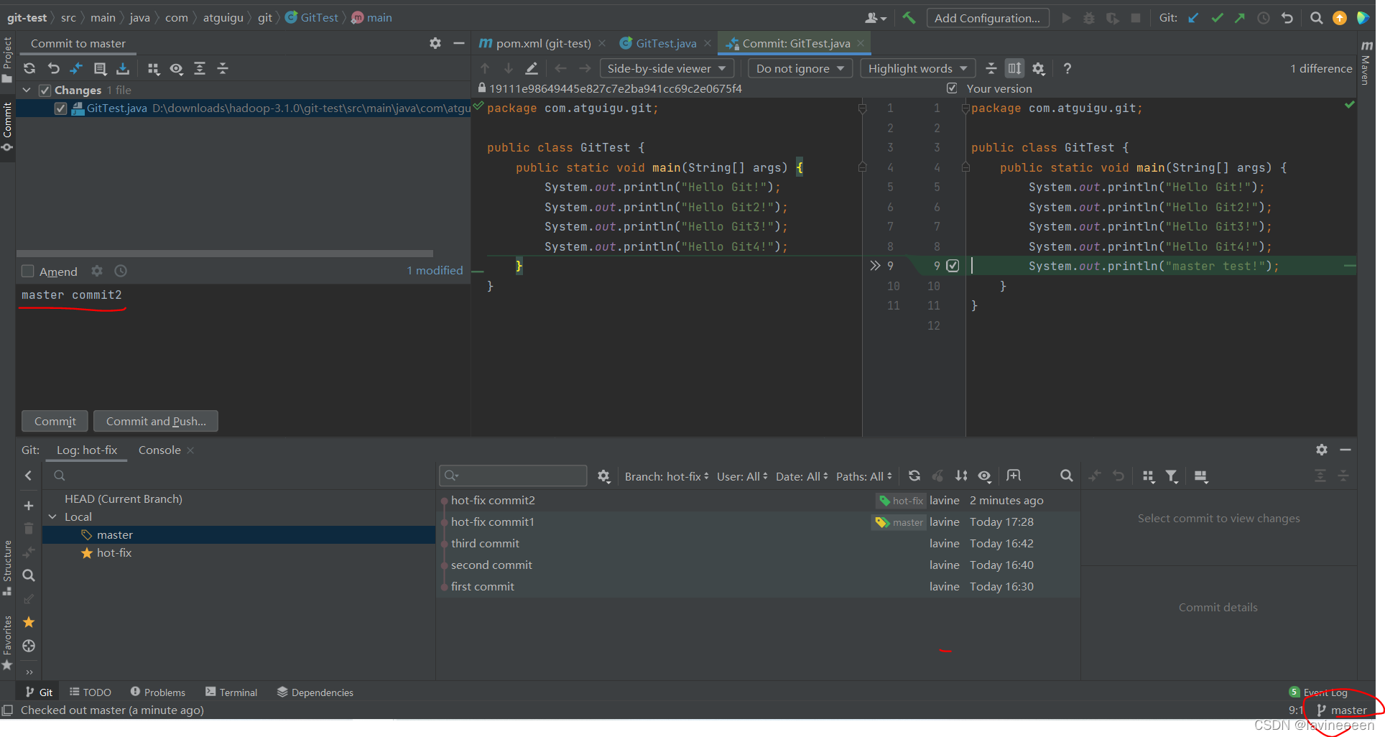Image resolution: width=1385 pixels, height=737 pixels.
Task: Open Side-by-side viewer dropdown
Action: pyautogui.click(x=666, y=68)
